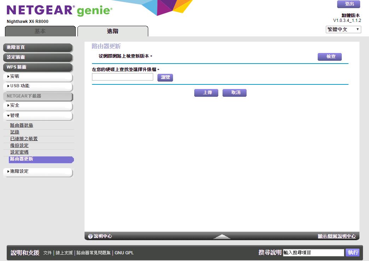Image resolution: width=369 pixels, height=261 pixels.
Task: Click the help panel expand arrow
Action: (x=222, y=237)
